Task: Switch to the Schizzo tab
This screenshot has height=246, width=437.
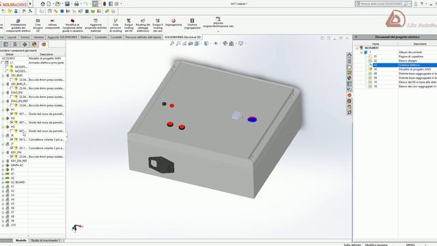Action: 25,37
